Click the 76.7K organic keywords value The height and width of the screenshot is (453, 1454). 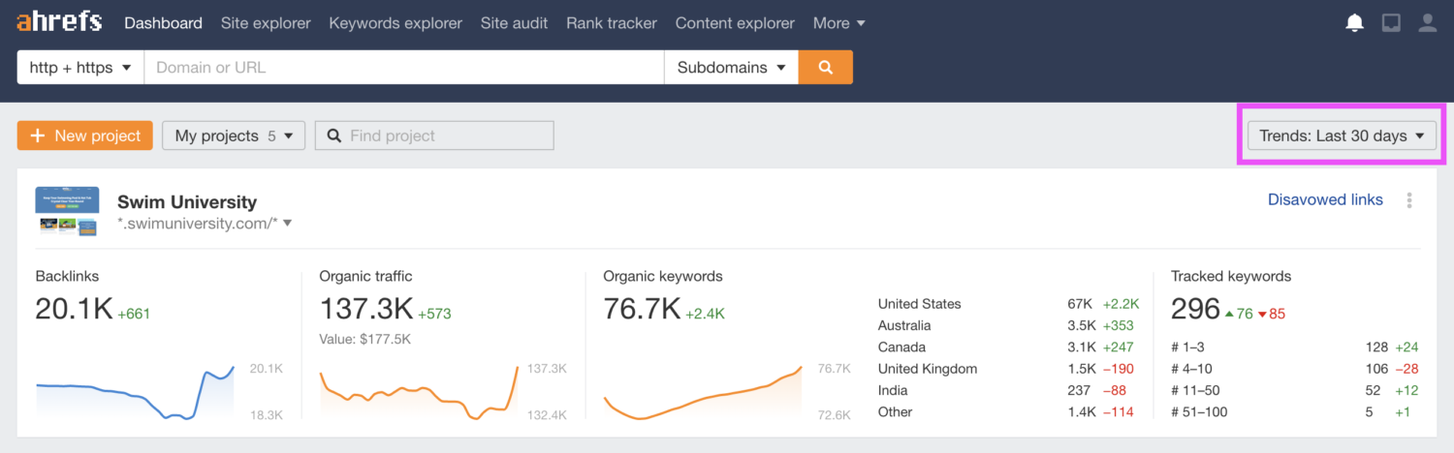[x=642, y=309]
